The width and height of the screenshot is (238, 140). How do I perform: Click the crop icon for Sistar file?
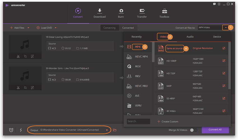click(25, 56)
